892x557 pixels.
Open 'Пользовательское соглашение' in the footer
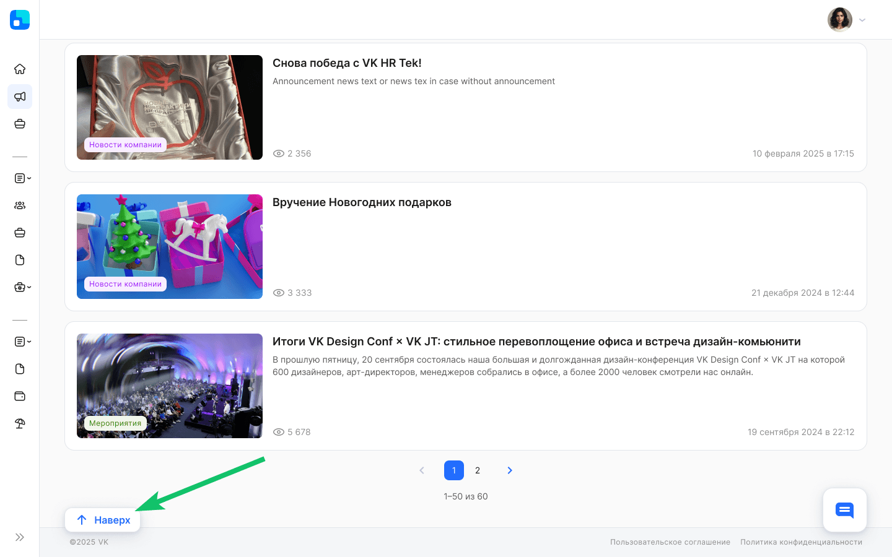pos(670,542)
